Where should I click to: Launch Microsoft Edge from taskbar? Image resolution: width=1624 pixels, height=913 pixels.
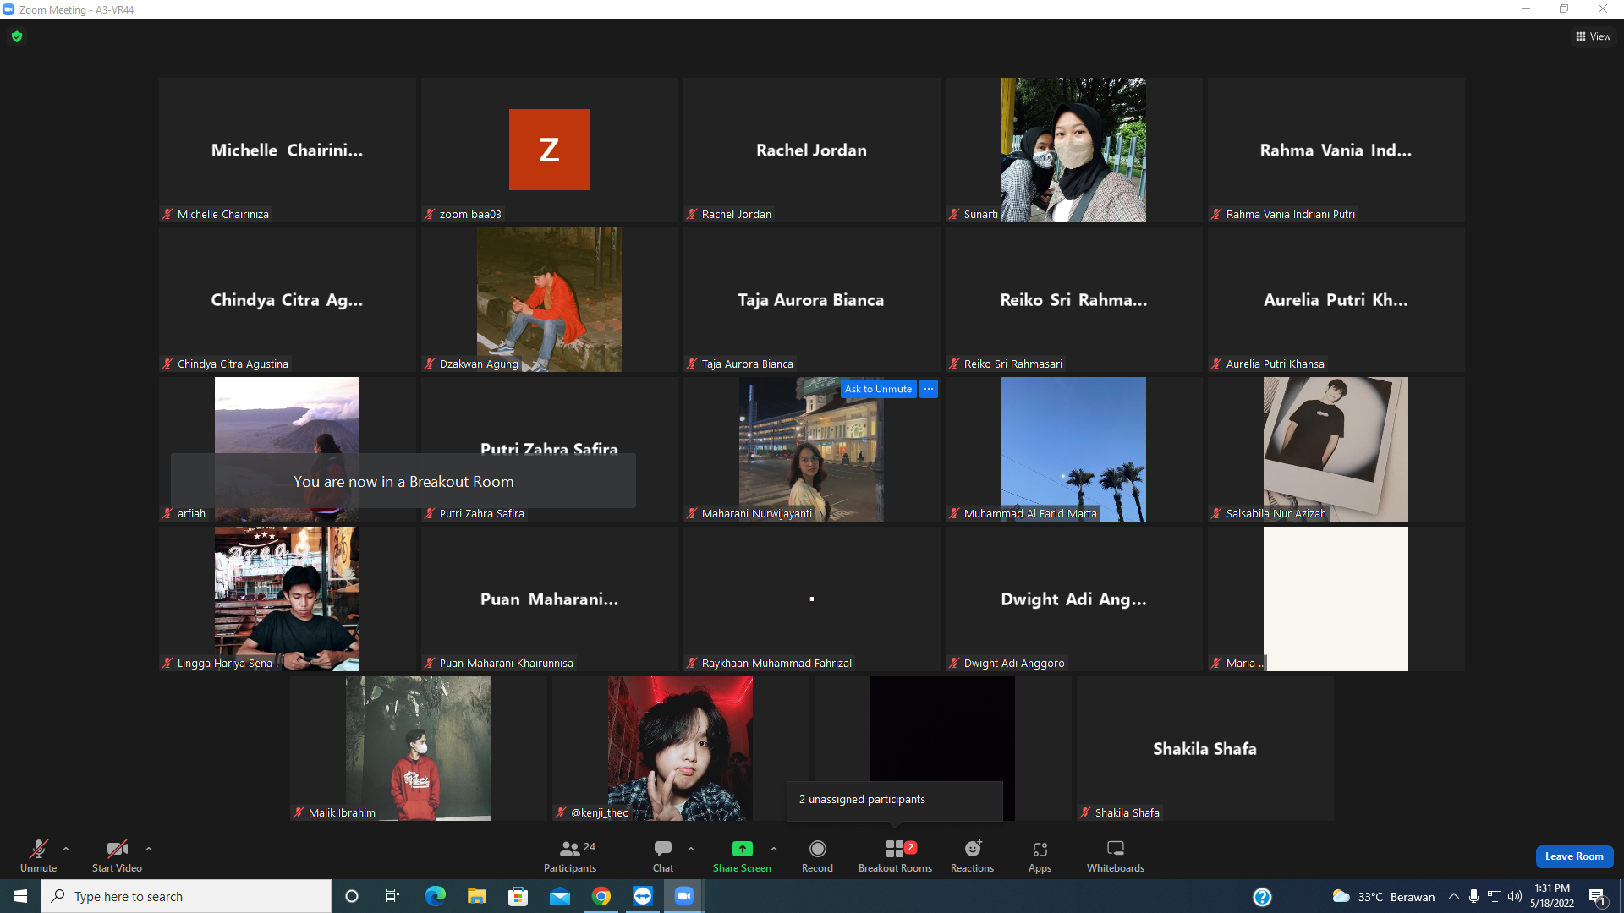pyautogui.click(x=435, y=896)
